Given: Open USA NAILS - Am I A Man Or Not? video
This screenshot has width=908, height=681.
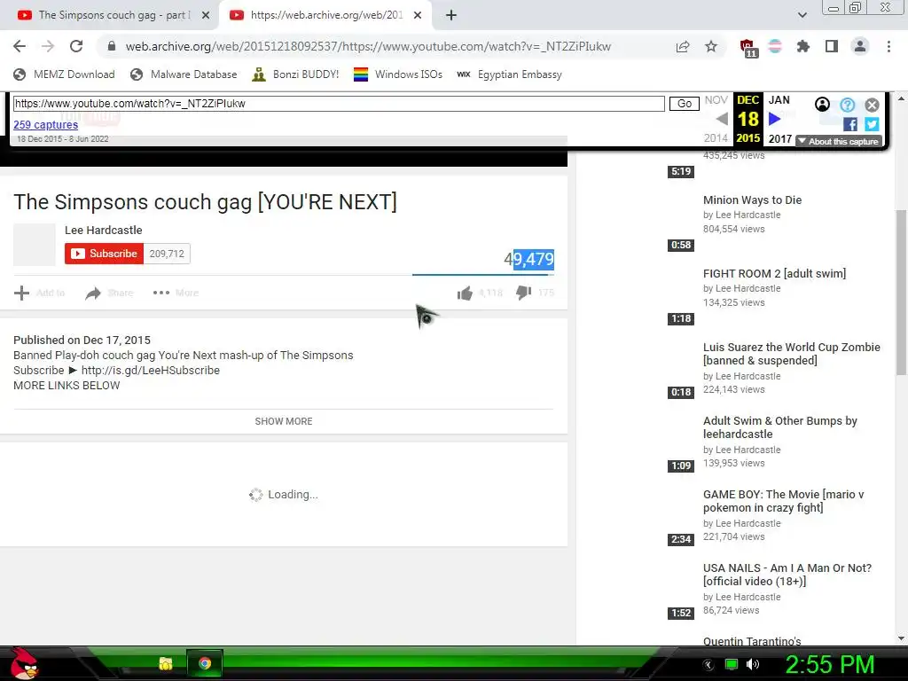Looking at the screenshot, I should pyautogui.click(x=787, y=575).
